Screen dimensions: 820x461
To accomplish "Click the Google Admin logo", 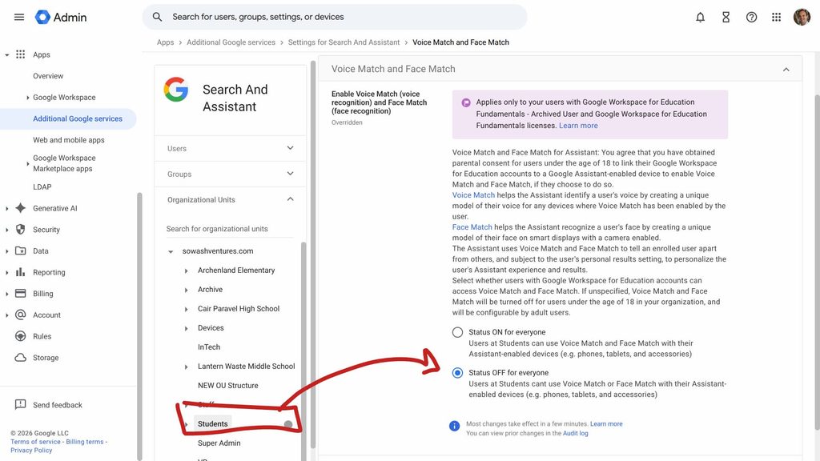I will 61,17.
